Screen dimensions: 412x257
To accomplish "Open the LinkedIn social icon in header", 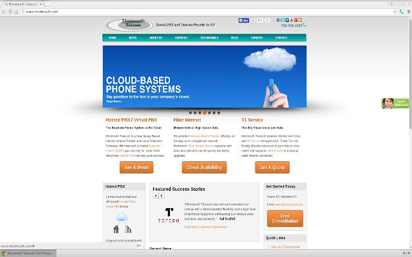I will tap(287, 20).
